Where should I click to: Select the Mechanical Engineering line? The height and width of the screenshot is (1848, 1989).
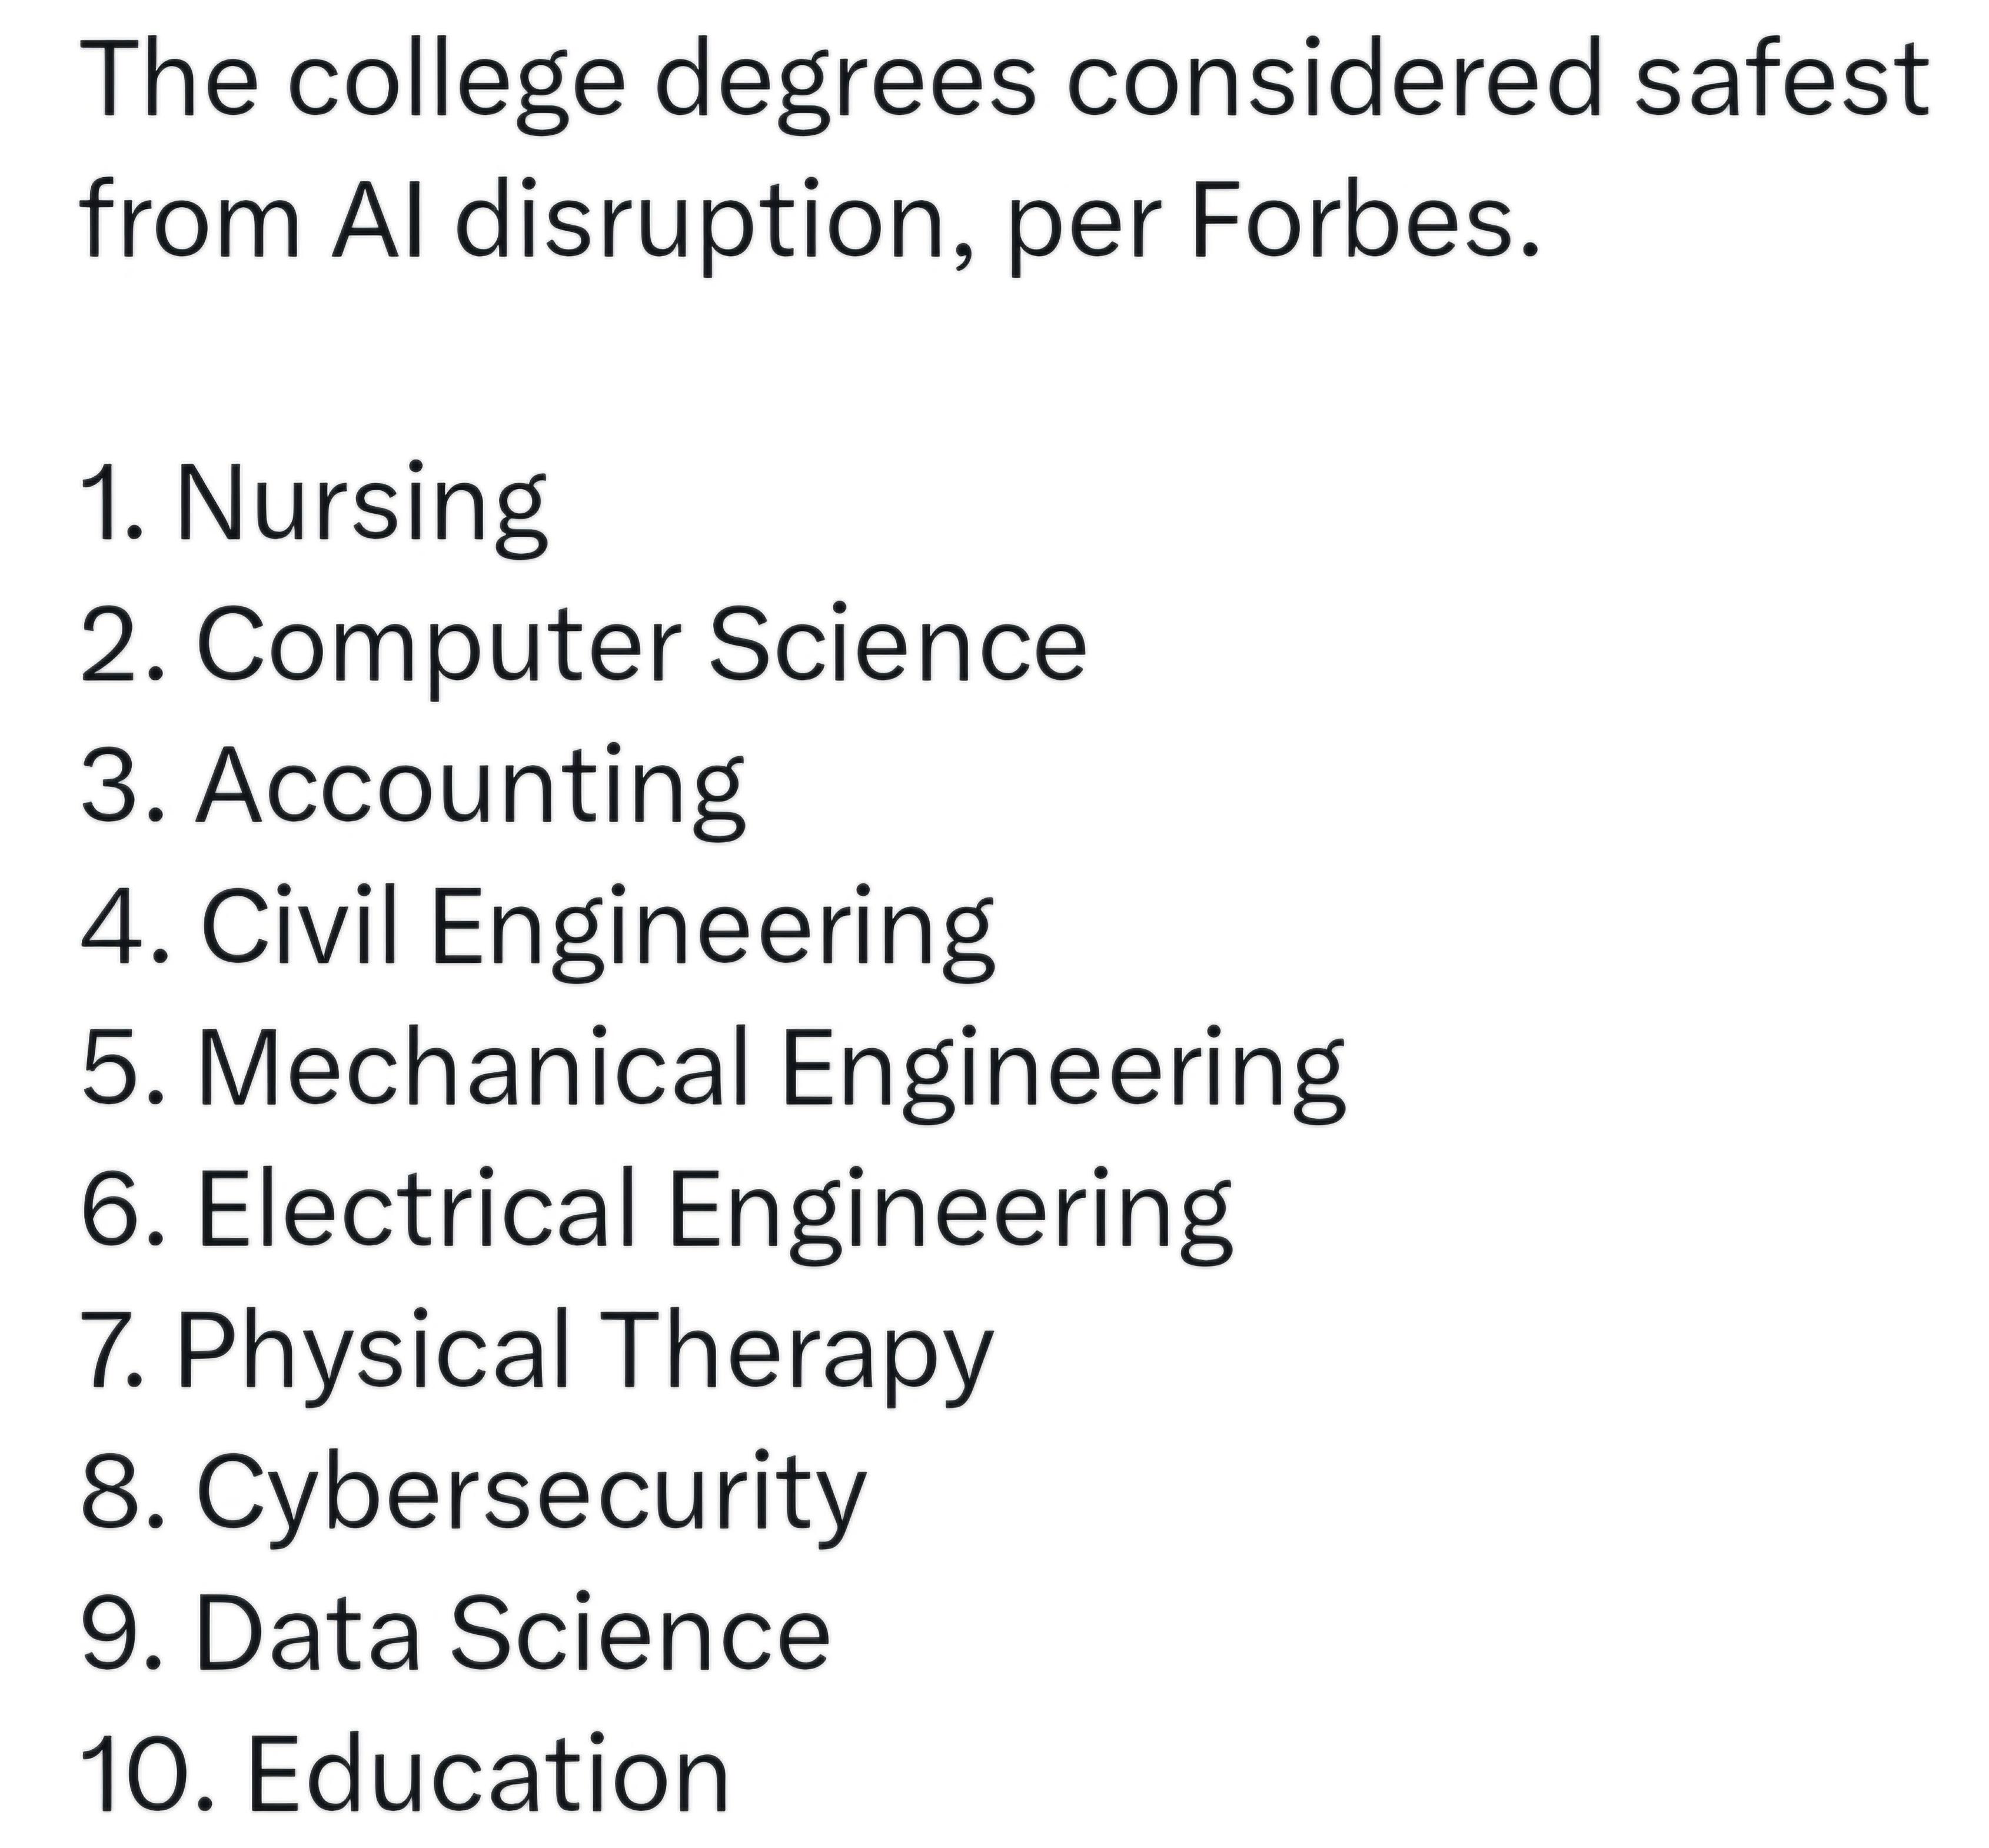tap(713, 1069)
